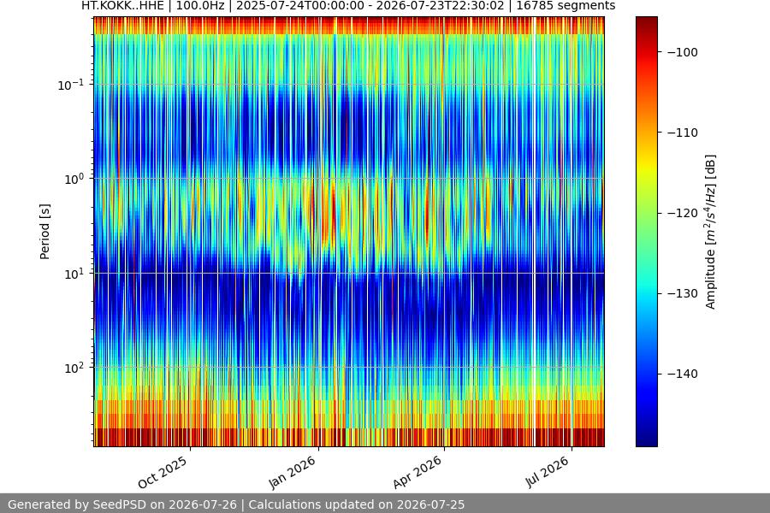Click the plot title starting 'HT.KOKK..HHE'
770x513 pixels.
(x=348, y=6)
